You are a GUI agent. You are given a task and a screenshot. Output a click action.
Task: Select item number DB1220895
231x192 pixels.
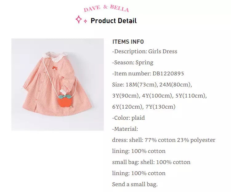tap(168, 74)
